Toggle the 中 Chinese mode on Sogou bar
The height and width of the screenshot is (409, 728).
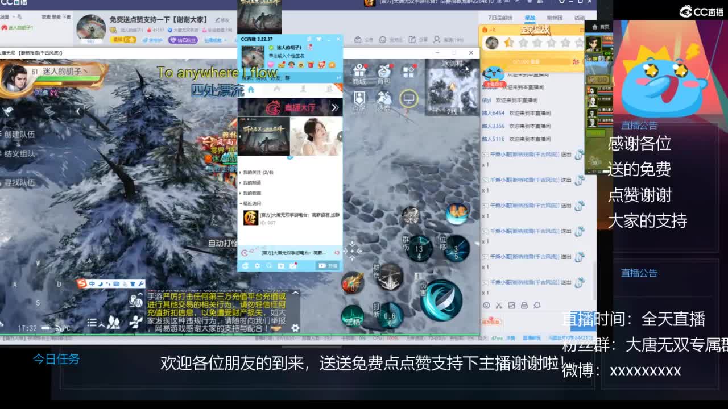pyautogui.click(x=92, y=283)
